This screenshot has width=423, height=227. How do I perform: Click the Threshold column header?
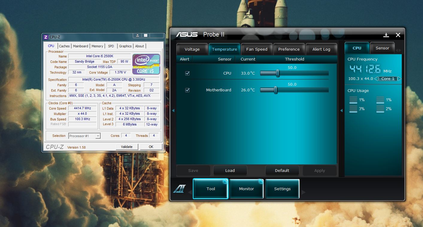295,59
